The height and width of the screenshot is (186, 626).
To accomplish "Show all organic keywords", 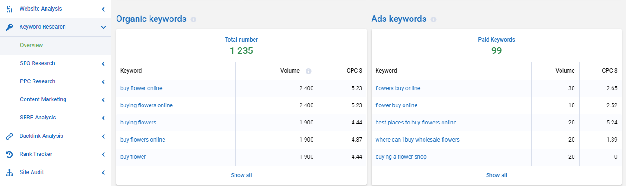I will 241,175.
